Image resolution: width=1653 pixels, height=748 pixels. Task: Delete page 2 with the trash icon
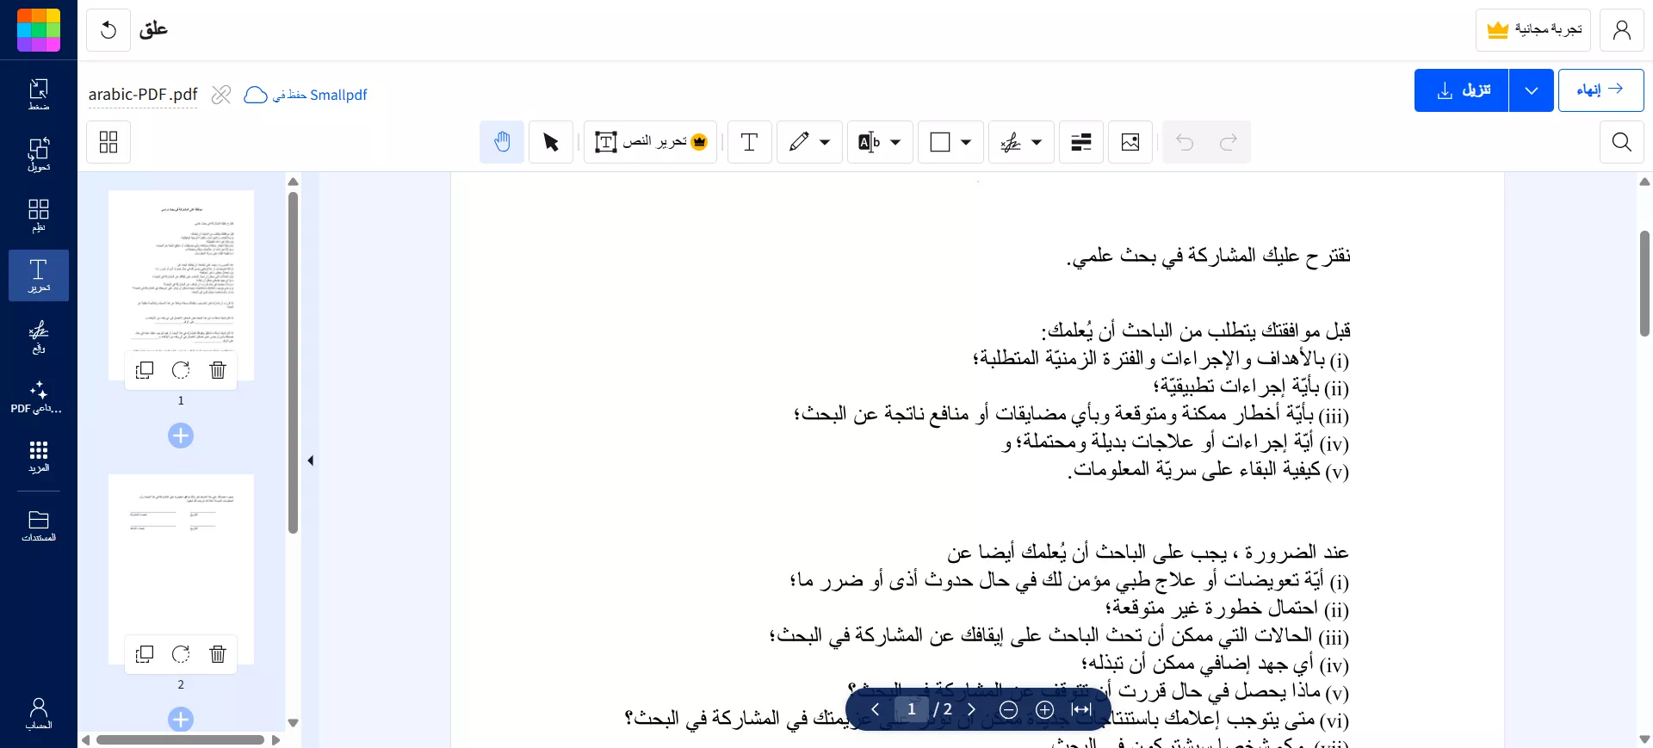[218, 654]
